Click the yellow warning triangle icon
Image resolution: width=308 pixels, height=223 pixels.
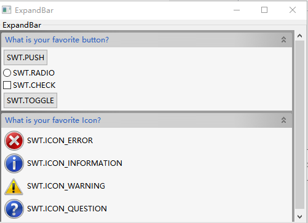pyautogui.click(x=14, y=187)
